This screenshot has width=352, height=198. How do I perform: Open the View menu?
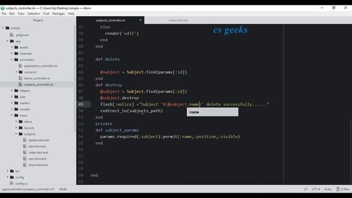point(21,14)
